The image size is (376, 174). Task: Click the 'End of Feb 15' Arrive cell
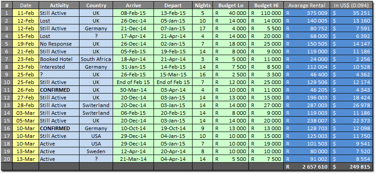(x=134, y=82)
